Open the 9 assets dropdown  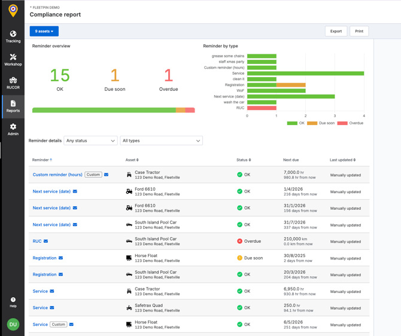pyautogui.click(x=44, y=31)
